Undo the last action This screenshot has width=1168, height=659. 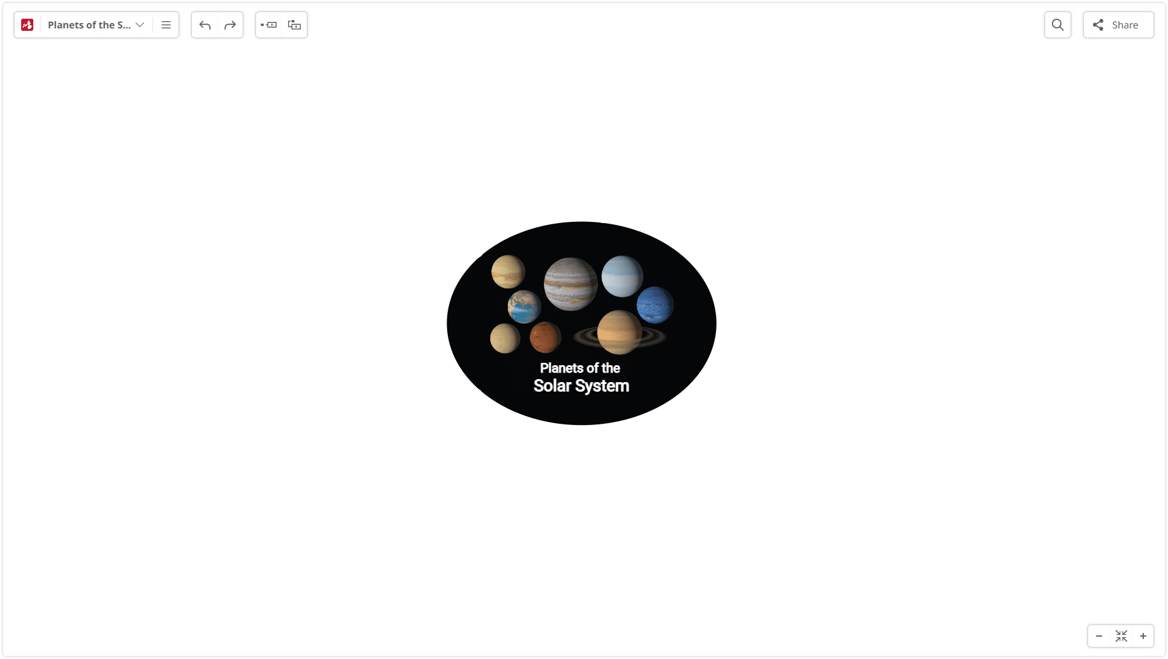(205, 25)
